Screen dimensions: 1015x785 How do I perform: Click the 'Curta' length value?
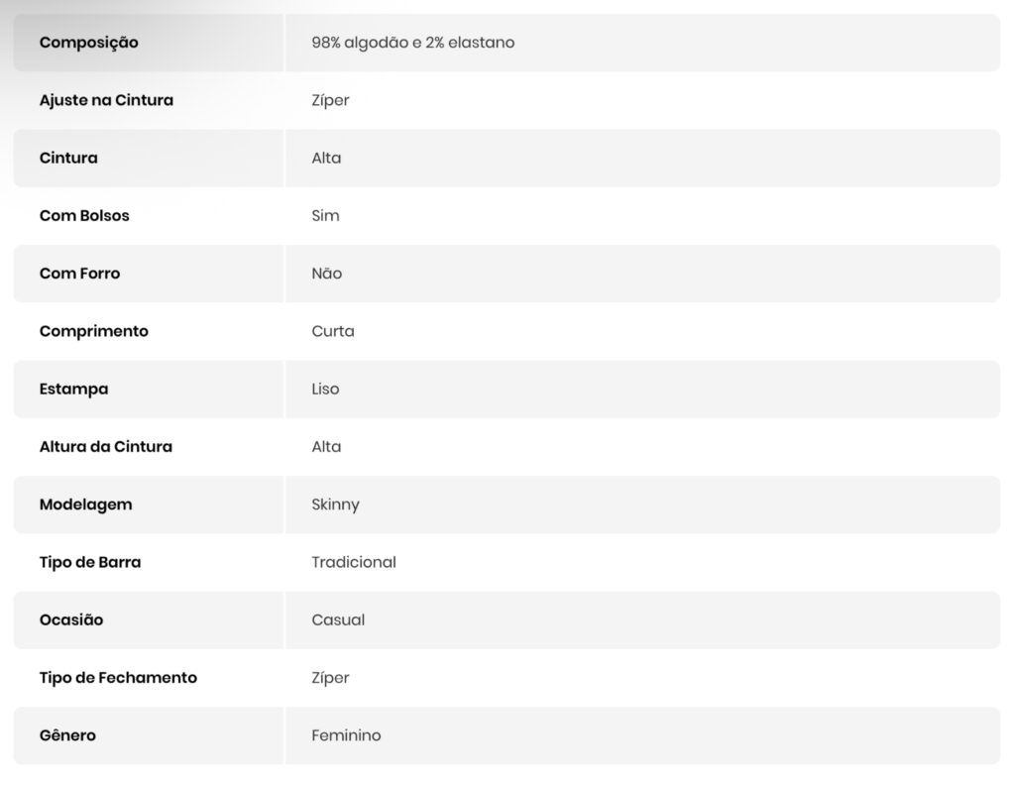[x=332, y=331]
